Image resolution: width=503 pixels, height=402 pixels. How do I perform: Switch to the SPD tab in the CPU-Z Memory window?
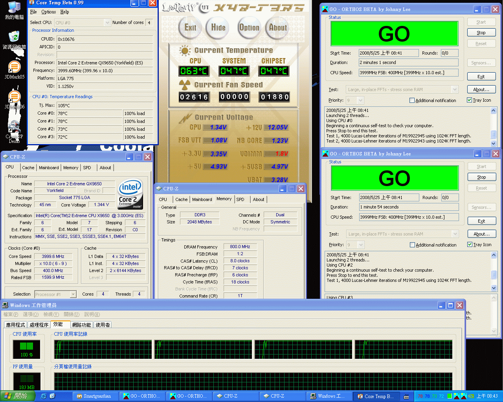(240, 199)
